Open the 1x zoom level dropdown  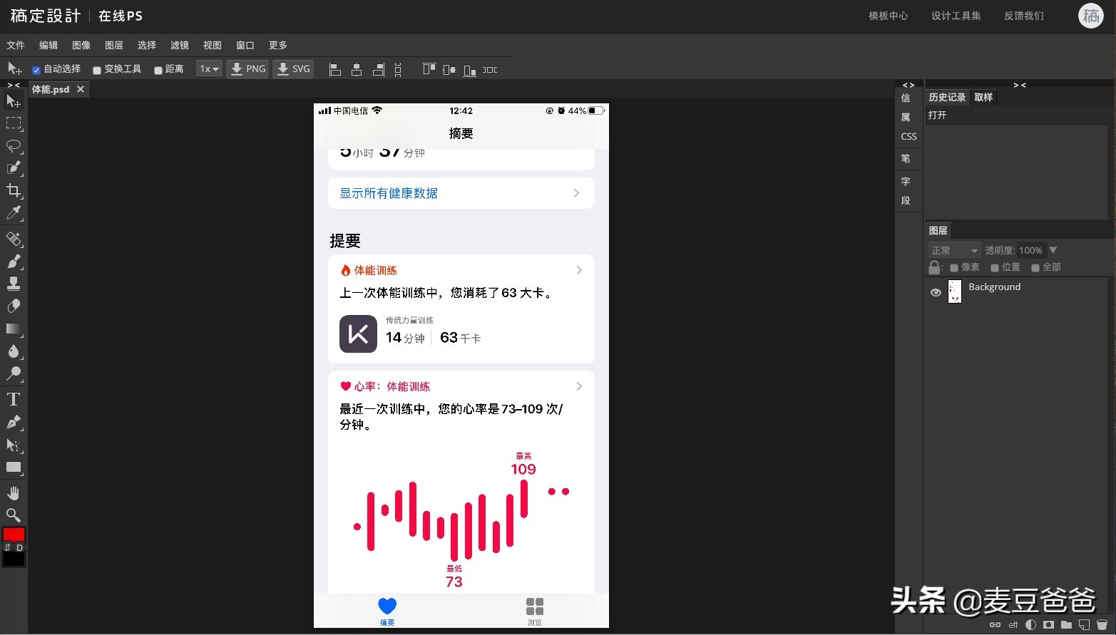click(208, 68)
